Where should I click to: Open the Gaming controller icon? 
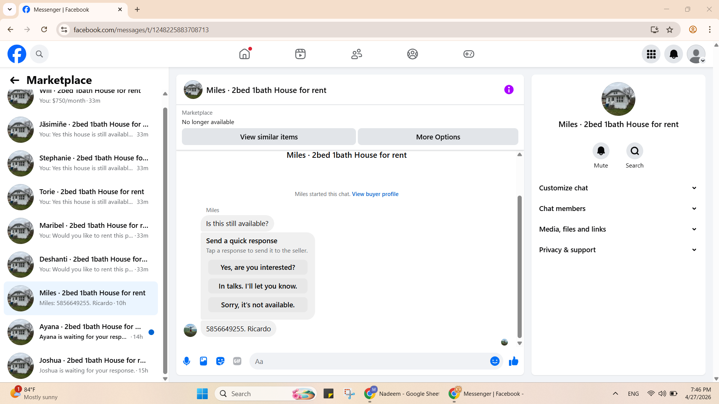469,54
